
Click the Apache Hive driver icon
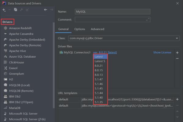[x=6, y=51]
